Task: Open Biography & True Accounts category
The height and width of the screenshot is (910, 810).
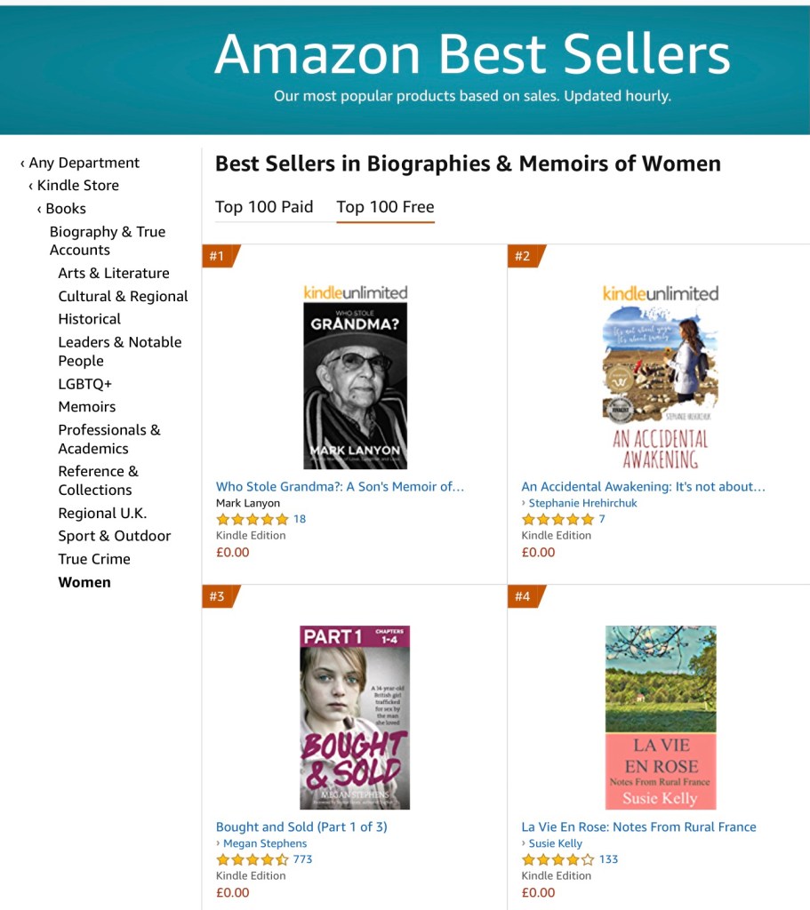Action: coord(107,241)
